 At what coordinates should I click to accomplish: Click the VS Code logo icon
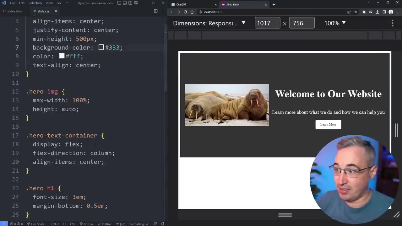(x=3, y=3)
